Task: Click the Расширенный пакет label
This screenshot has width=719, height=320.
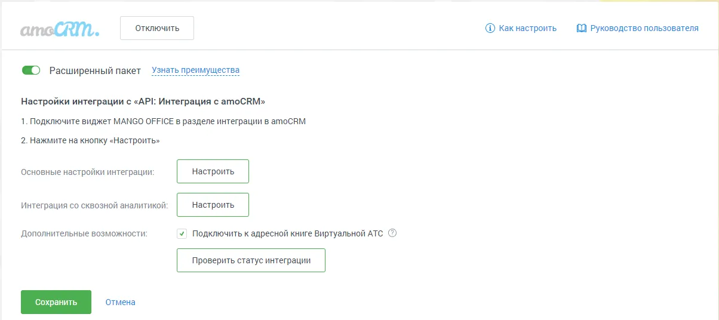Action: (x=95, y=70)
